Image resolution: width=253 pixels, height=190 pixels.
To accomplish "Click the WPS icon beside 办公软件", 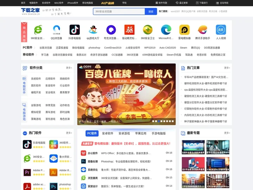I will (83, 153).
